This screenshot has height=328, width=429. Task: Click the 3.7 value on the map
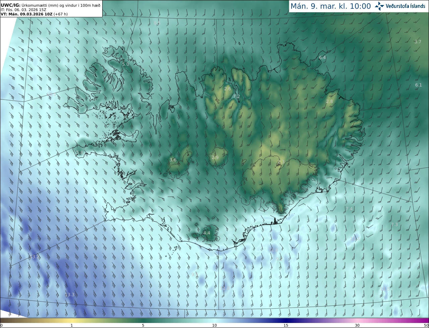pyautogui.click(x=418, y=42)
